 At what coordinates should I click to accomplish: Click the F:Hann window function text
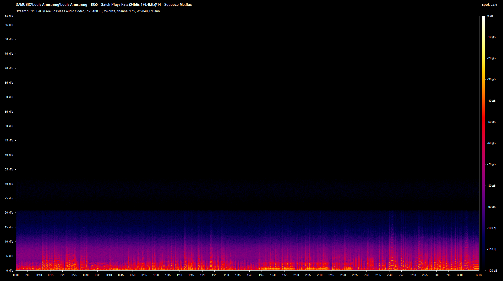coord(154,11)
